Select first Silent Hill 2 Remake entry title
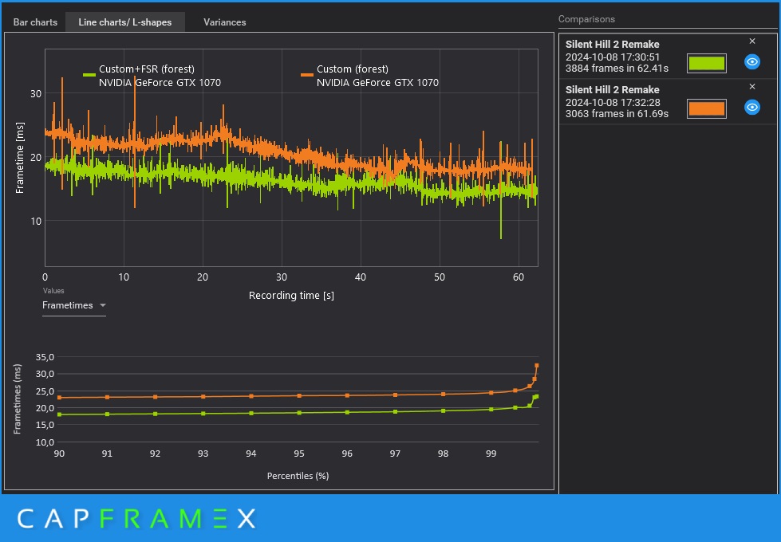781x542 pixels. (612, 45)
